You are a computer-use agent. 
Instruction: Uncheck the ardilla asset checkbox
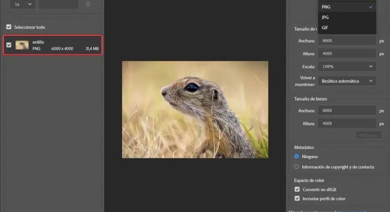tap(9, 45)
